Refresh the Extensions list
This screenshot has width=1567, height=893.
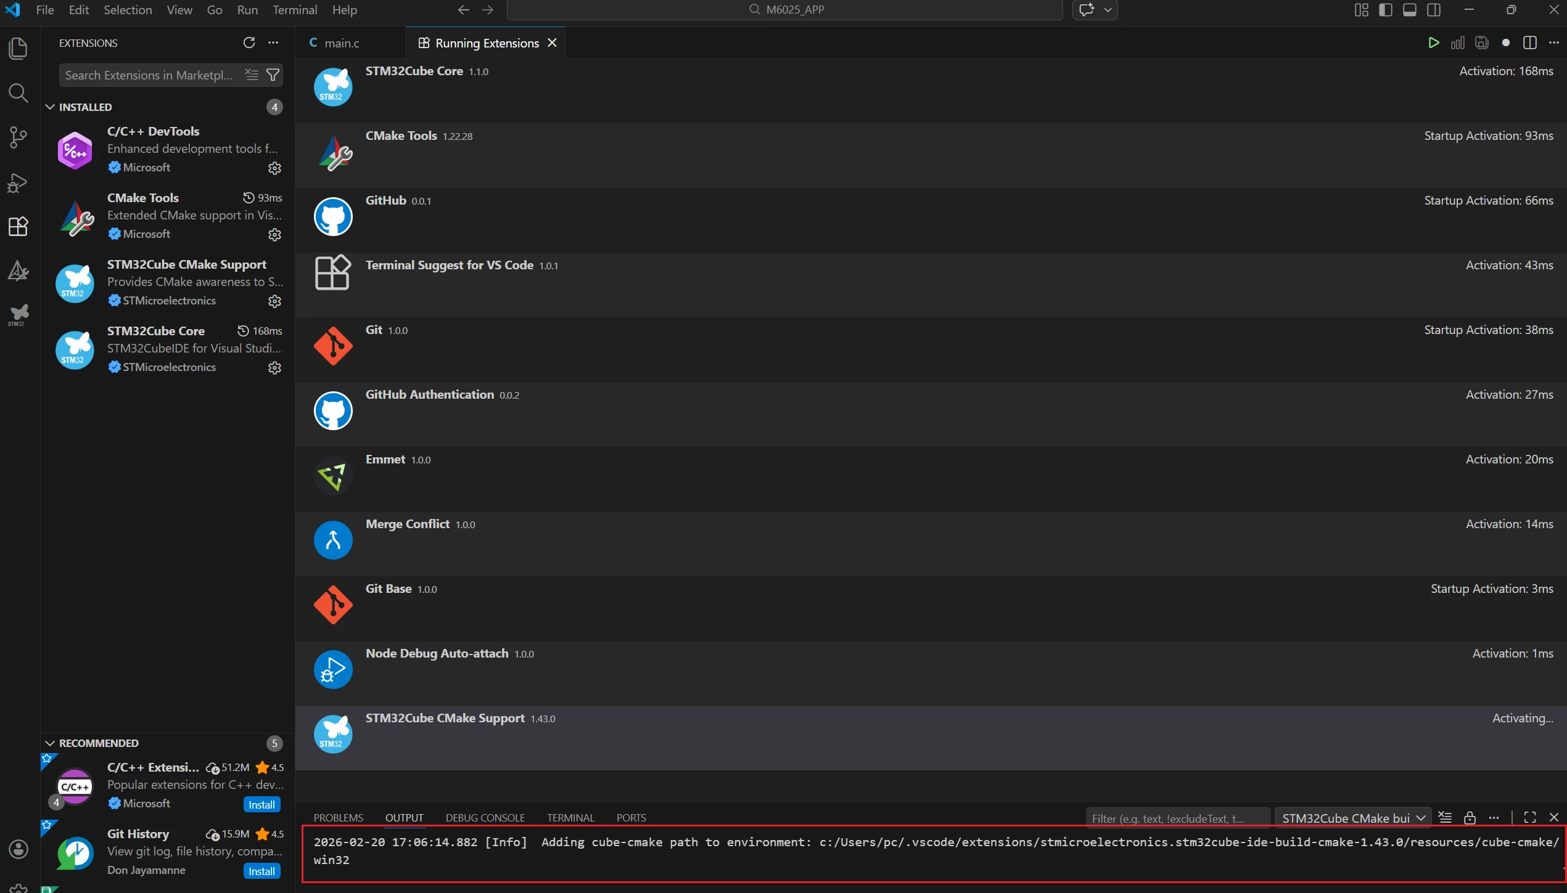[249, 43]
